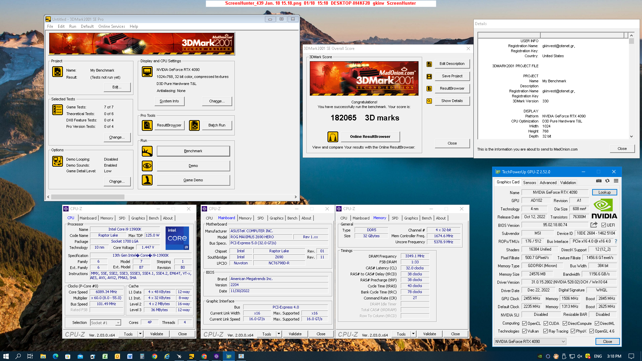Expand Tools dropdown arrow in Memory CPU-Z window
Image resolution: width=642 pixels, height=361 pixels.
point(413,334)
